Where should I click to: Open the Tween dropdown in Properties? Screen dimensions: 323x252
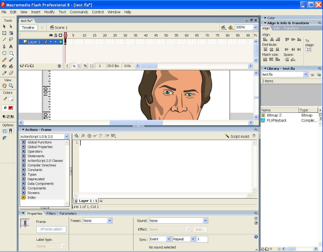(x=110, y=220)
